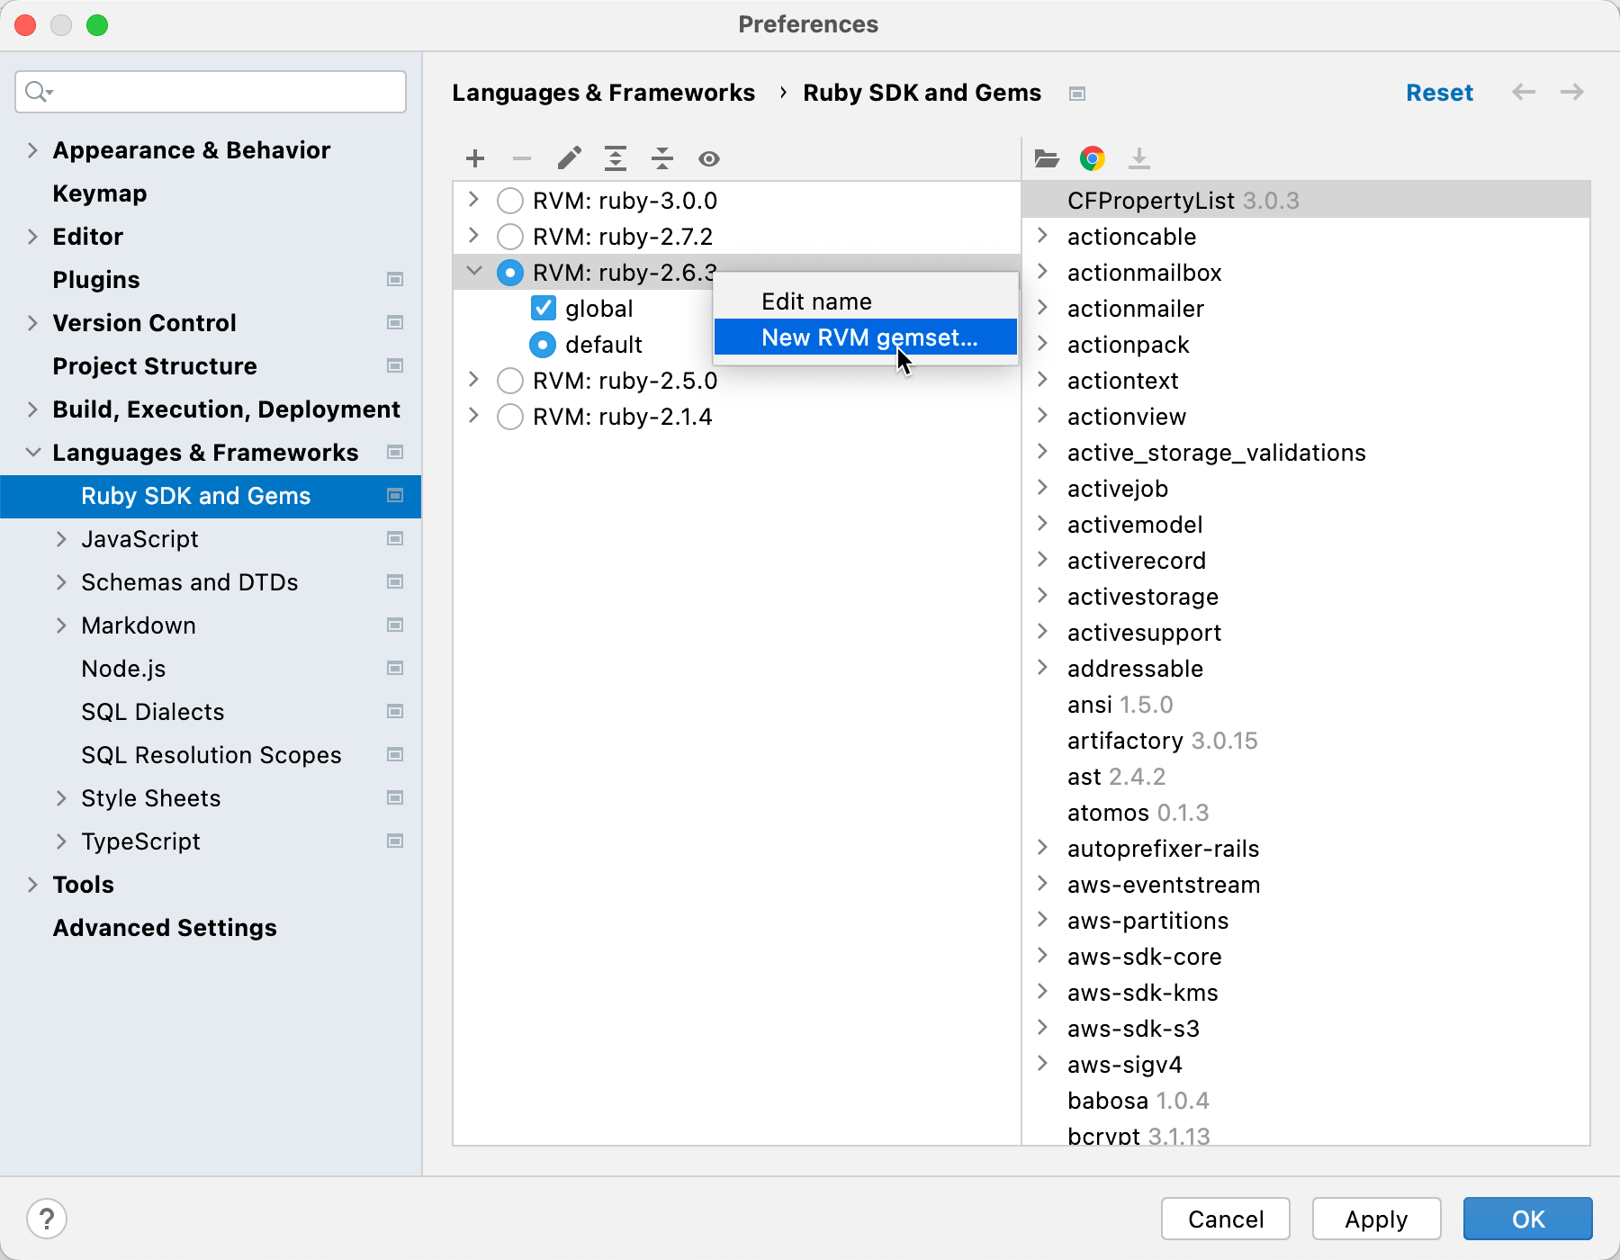Click Edit name in the context menu

[815, 301]
